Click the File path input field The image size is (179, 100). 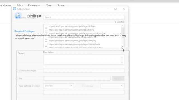tap(77, 78)
